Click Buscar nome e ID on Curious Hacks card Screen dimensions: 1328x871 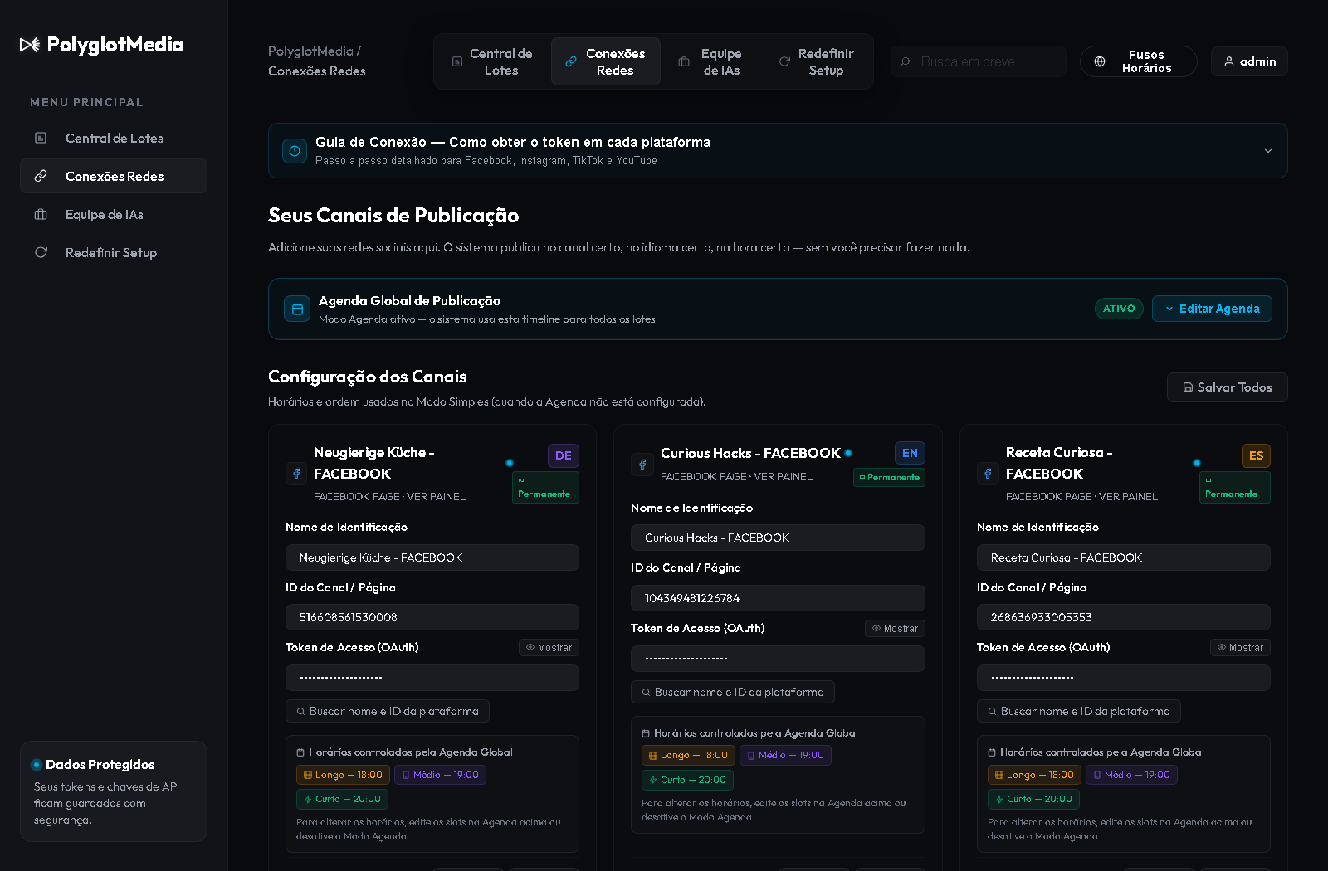coord(733,692)
